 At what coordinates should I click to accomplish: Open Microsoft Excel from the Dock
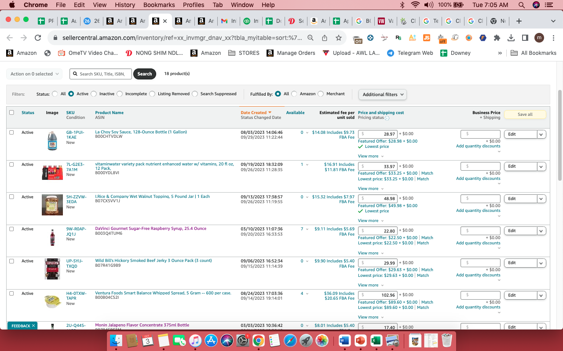click(376, 340)
